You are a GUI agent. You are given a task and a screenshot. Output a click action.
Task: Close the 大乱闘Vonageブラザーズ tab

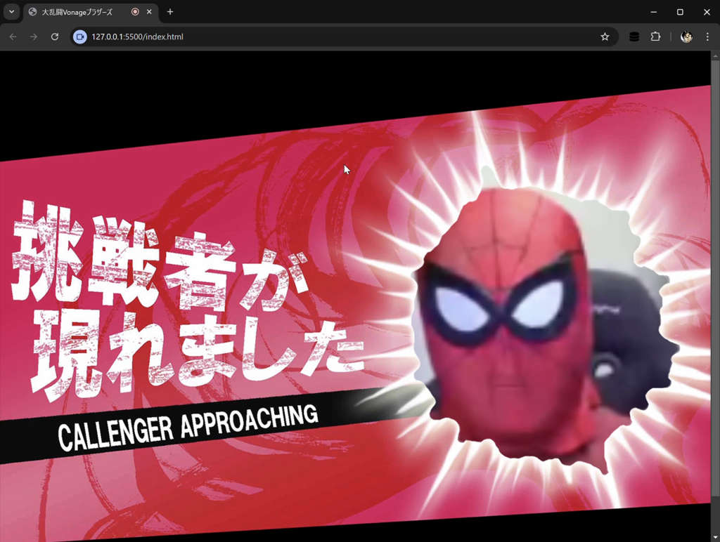(149, 12)
